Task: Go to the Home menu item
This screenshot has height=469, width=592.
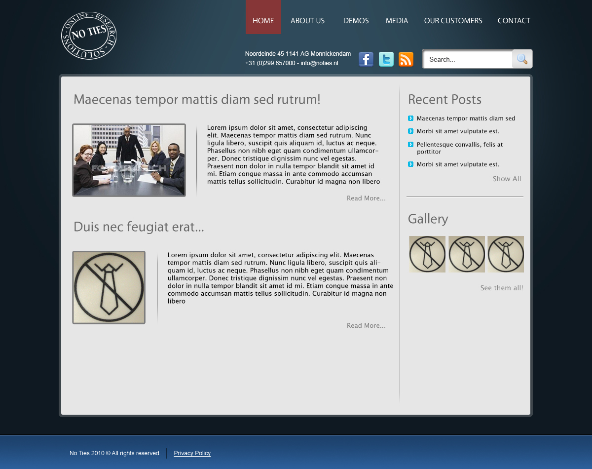Action: tap(263, 17)
